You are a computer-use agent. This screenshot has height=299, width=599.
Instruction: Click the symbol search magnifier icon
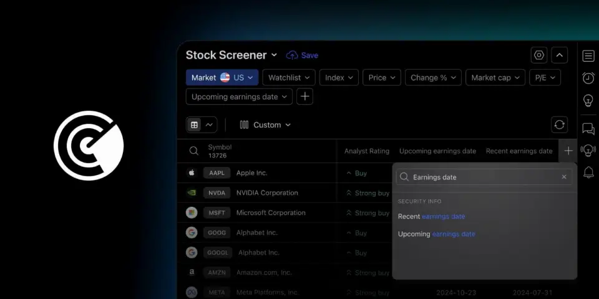pyautogui.click(x=194, y=151)
